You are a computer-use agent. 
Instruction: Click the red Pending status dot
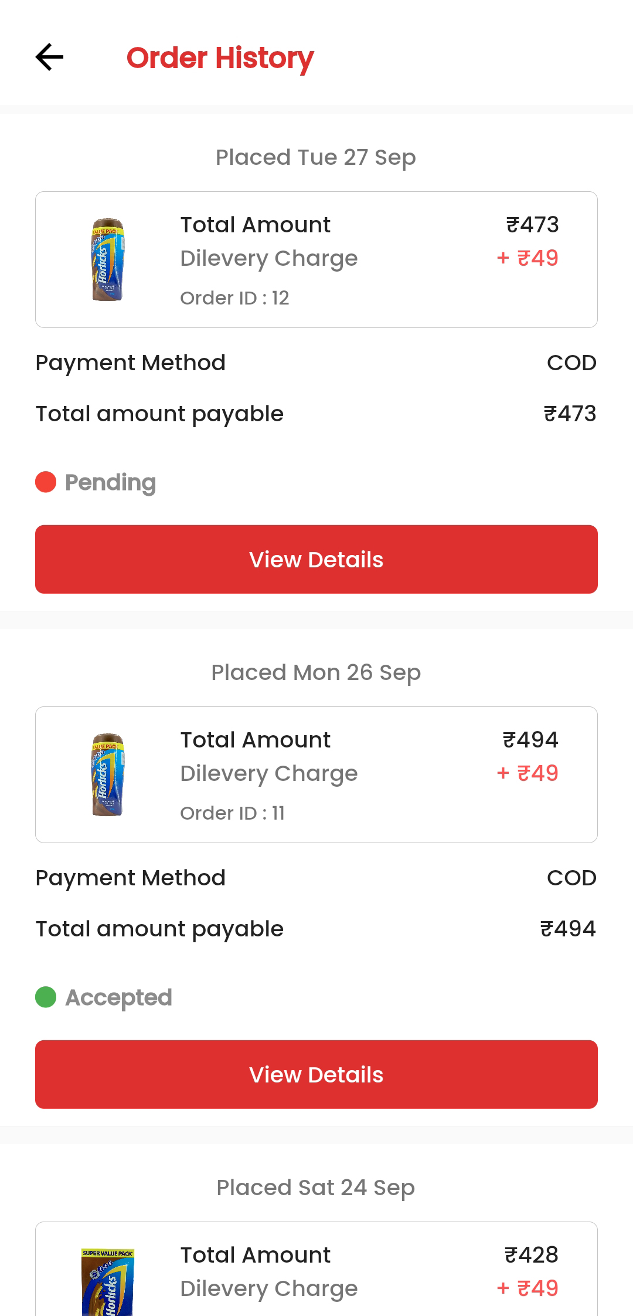[x=46, y=482]
